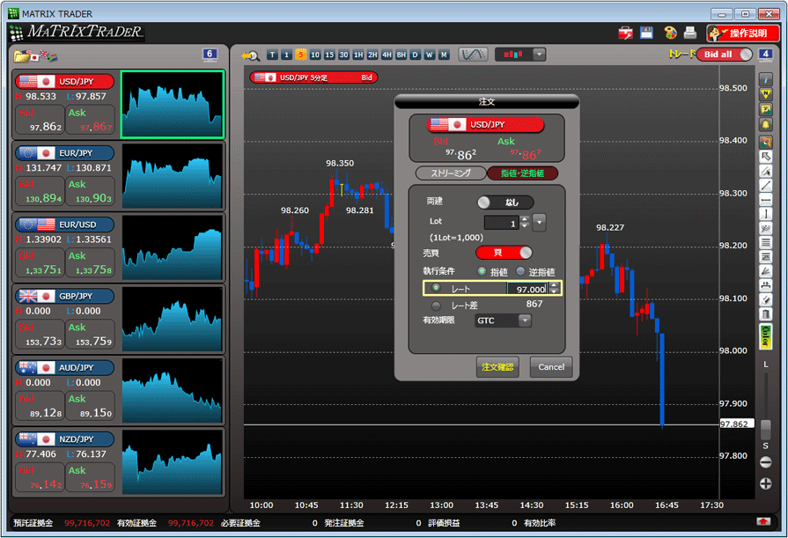Click the EUR/JPY Ask 130.903 button
Screen dimensions: 788x538
90,191
